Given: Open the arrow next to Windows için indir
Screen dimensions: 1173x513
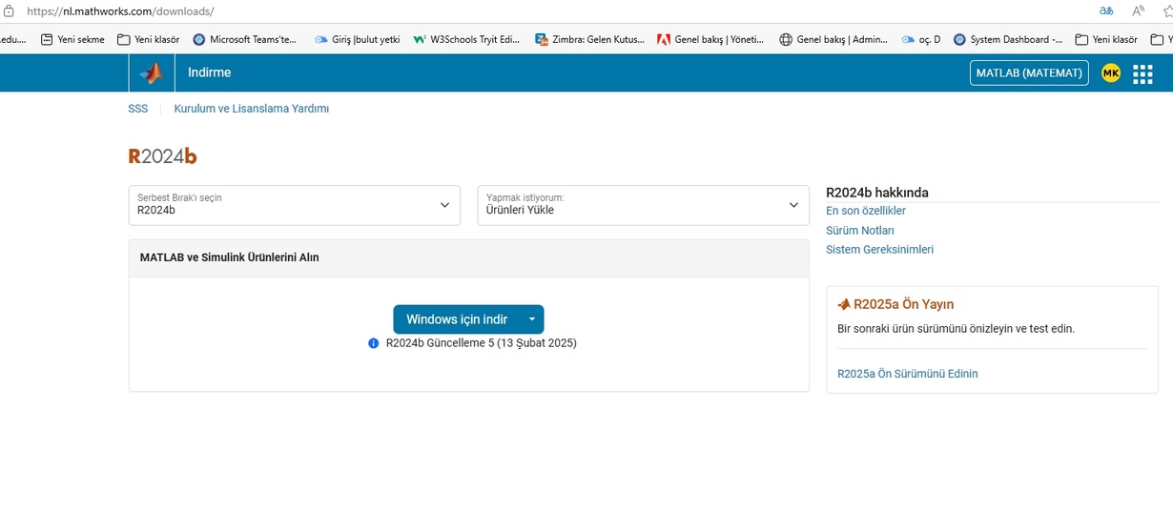Looking at the screenshot, I should pyautogui.click(x=532, y=319).
